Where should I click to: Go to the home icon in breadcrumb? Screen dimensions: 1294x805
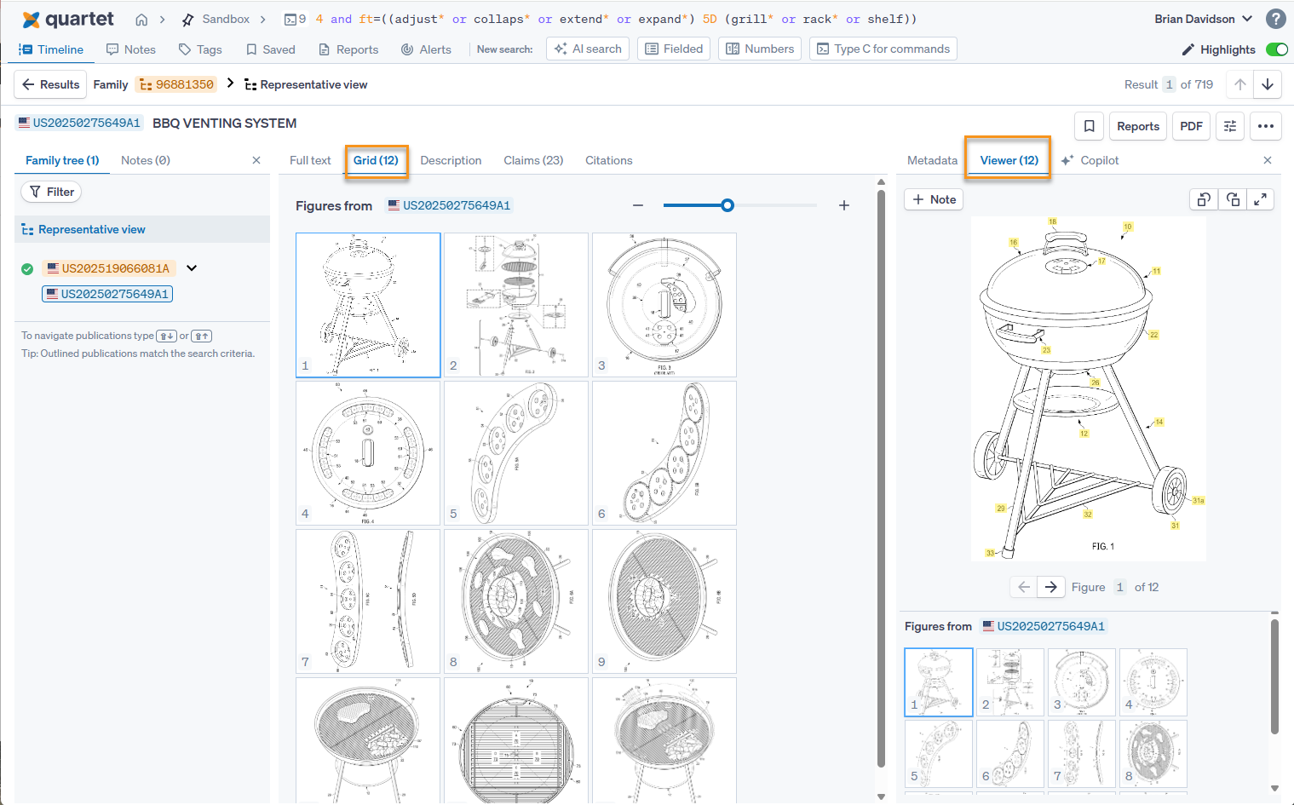pos(141,19)
